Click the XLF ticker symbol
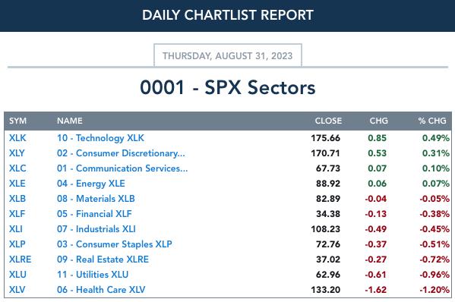This screenshot has height=302, width=455. (17, 214)
